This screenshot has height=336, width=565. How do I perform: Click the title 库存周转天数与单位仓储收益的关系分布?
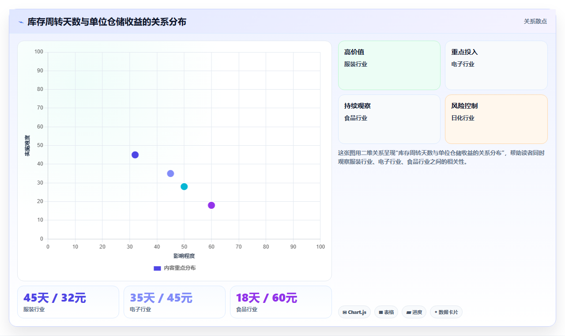pos(107,22)
